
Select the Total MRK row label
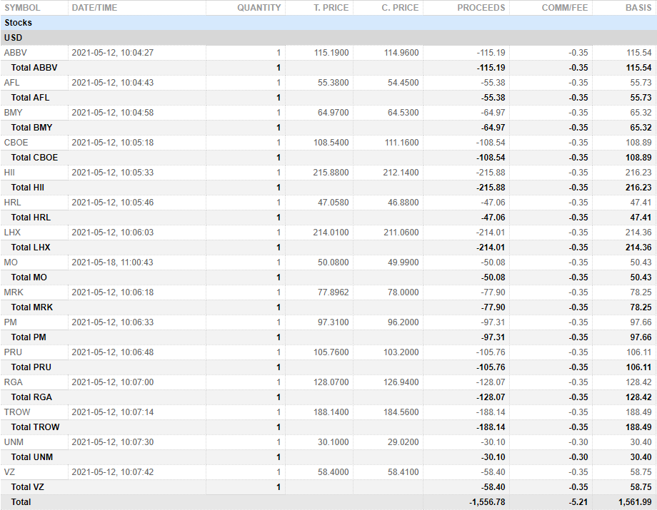[32, 307]
